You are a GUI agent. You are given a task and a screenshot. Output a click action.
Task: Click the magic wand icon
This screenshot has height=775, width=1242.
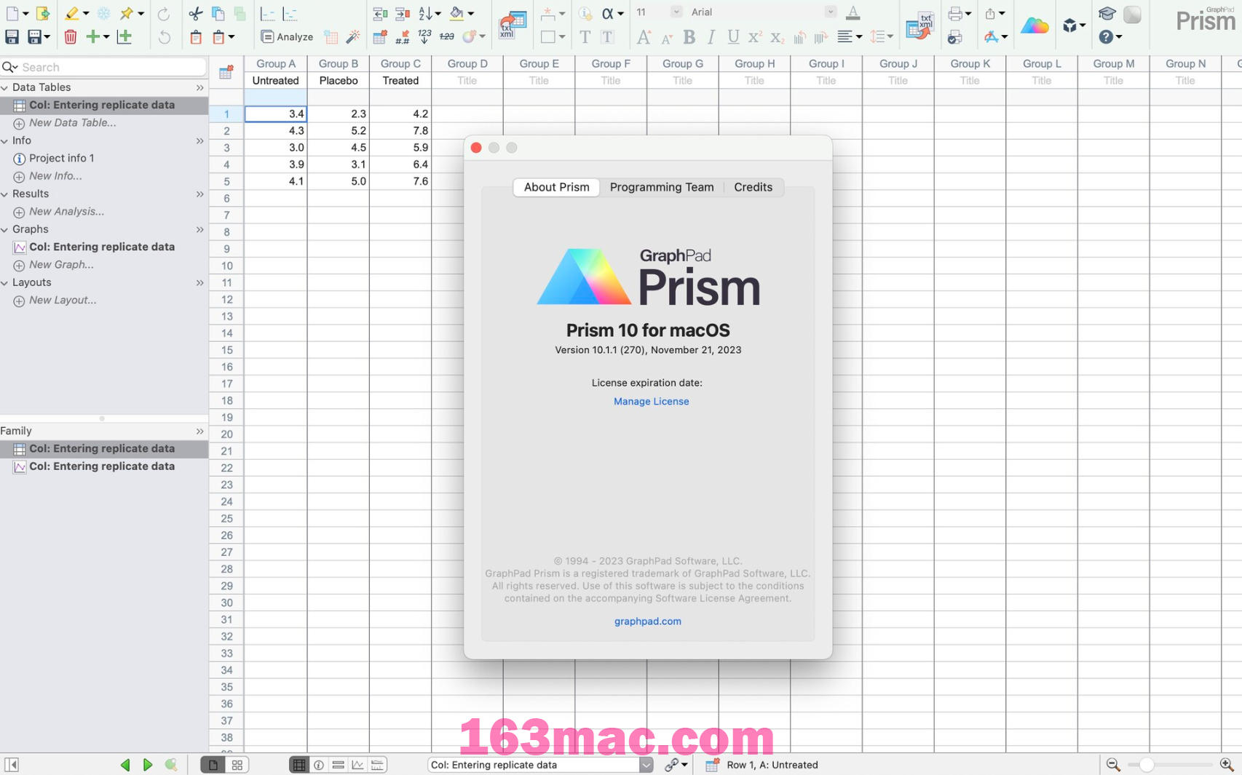[353, 36]
